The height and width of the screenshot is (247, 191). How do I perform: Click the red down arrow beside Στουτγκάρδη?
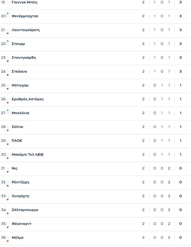tap(8, 61)
